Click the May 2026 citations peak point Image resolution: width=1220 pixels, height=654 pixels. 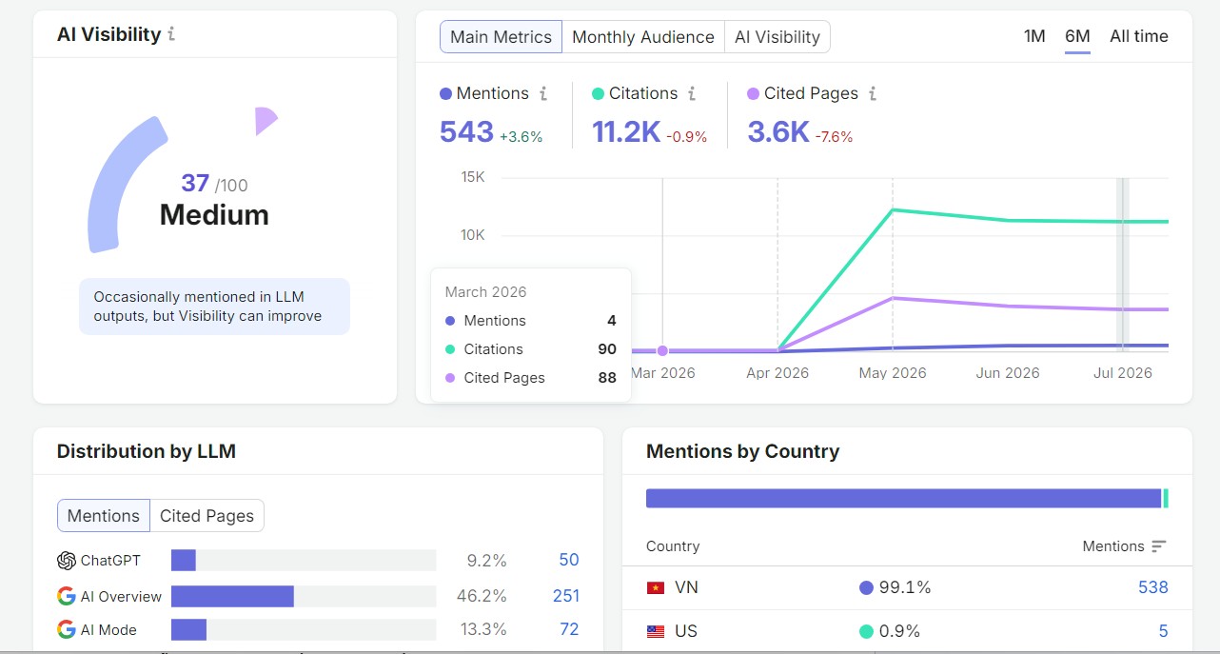point(893,209)
